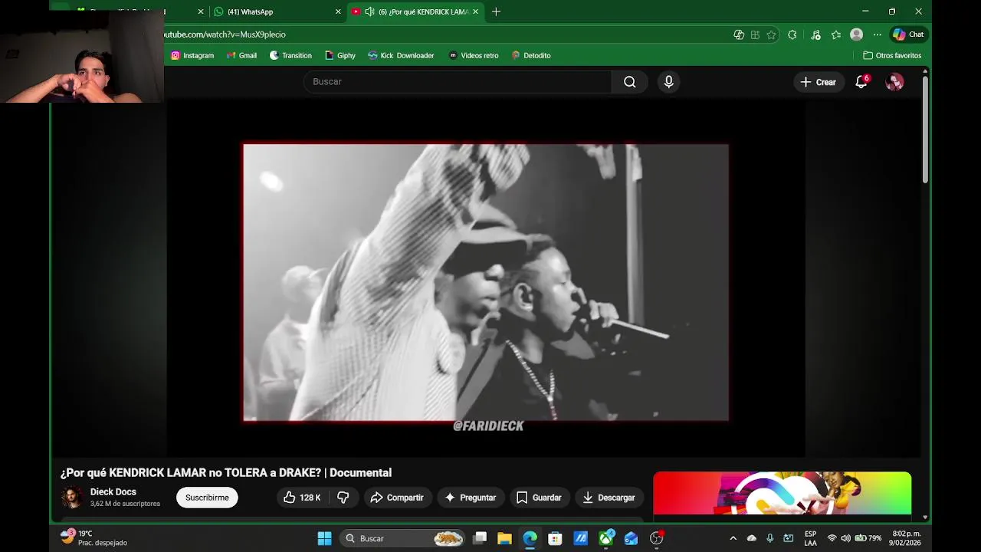Image resolution: width=981 pixels, height=552 pixels.
Task: Open File Explorer from the taskbar
Action: click(504, 538)
